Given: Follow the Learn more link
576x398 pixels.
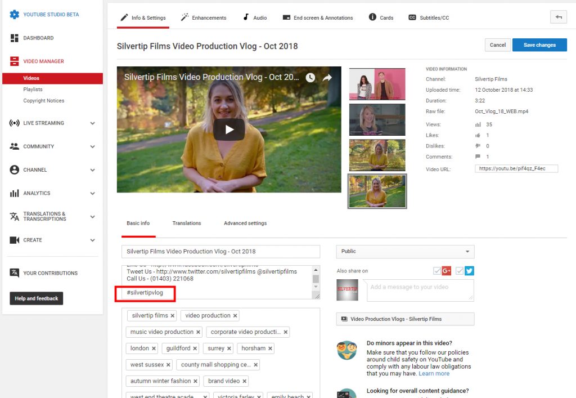Looking at the screenshot, I should click(x=434, y=374).
